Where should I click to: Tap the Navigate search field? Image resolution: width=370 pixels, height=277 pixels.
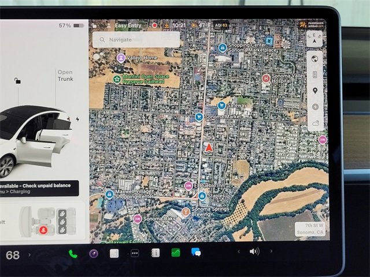tap(136, 40)
